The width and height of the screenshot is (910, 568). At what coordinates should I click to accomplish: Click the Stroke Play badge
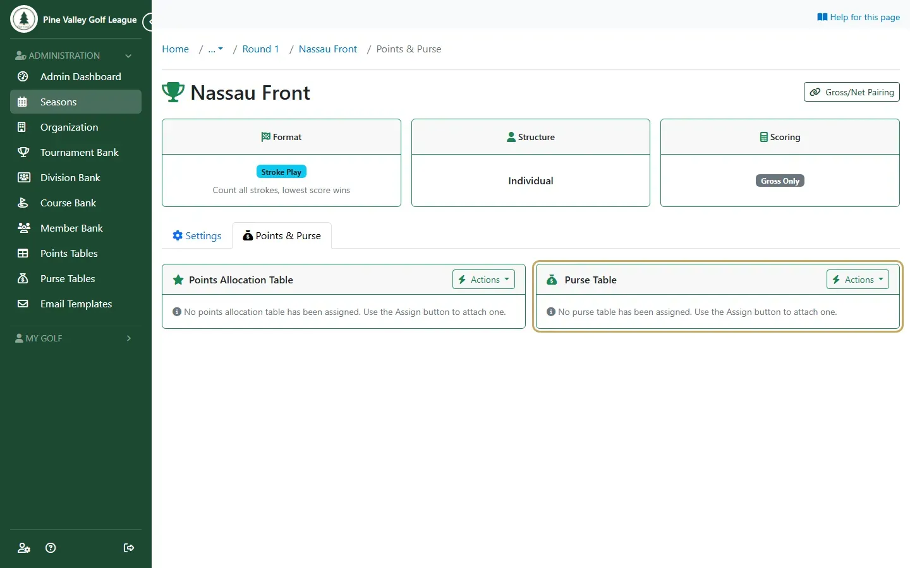281,172
